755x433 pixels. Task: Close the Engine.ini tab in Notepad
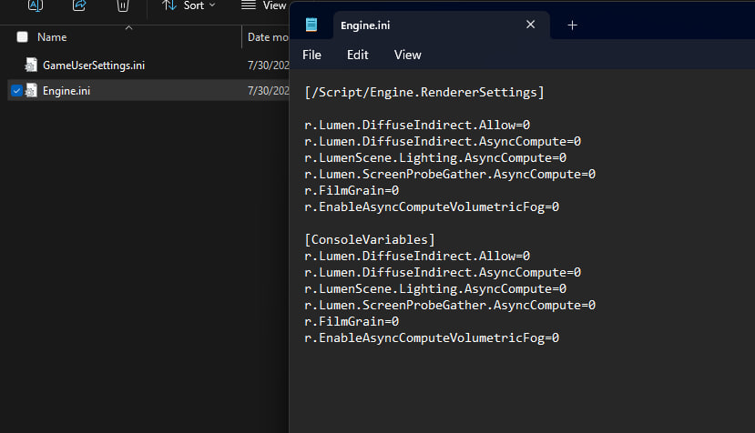[x=531, y=25]
